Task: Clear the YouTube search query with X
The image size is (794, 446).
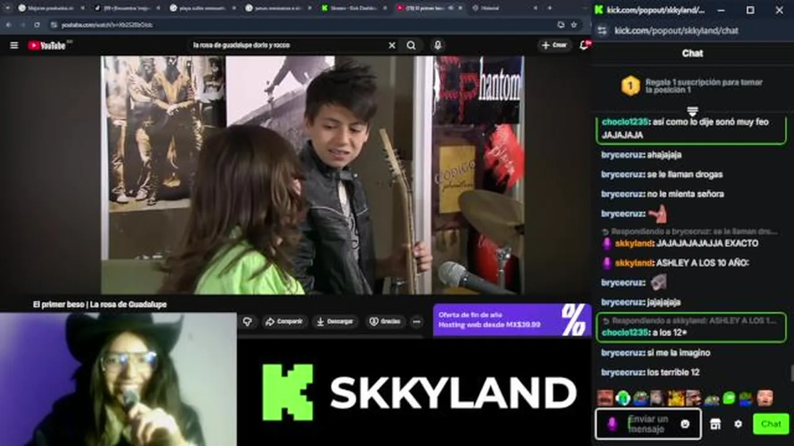Action: (392, 45)
